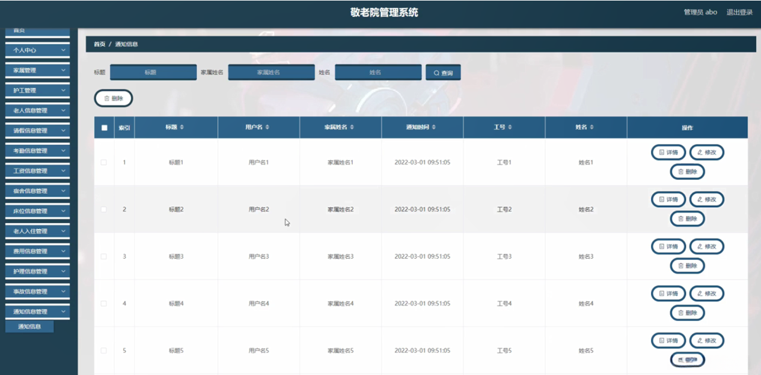
Task: Click the 管理员 abo user label
Action: coord(700,12)
